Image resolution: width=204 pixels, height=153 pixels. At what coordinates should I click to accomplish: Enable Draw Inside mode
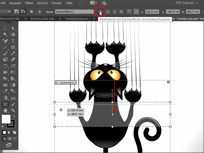tap(15, 139)
